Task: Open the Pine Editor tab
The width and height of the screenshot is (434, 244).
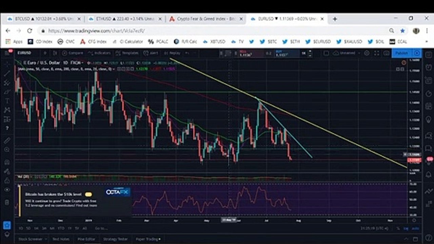Action: coord(86,239)
